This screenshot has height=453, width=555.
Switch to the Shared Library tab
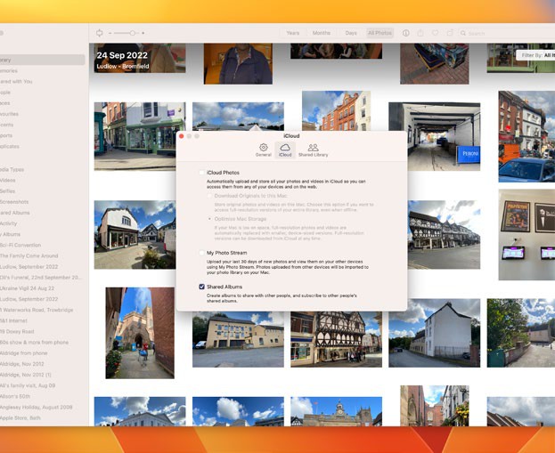tap(313, 150)
